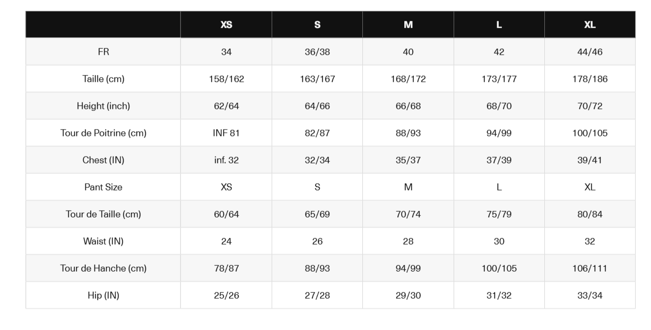The width and height of the screenshot is (651, 330).
Task: Click the M column header
Action: pyautogui.click(x=408, y=25)
